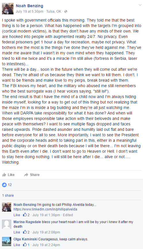View the 1 share link
This screenshot has height=249, width=143.
coord(8,195)
